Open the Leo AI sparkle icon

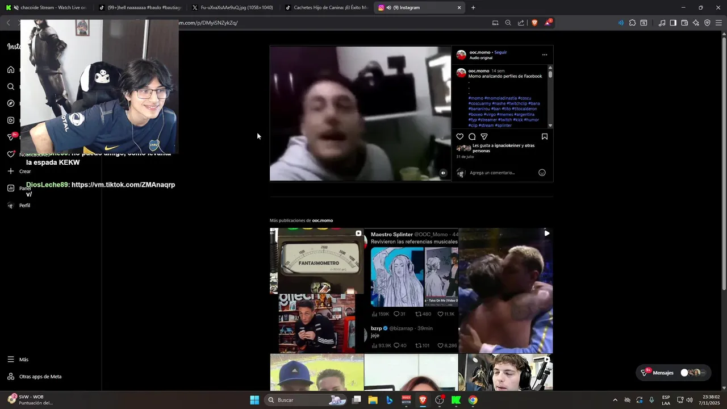click(696, 23)
